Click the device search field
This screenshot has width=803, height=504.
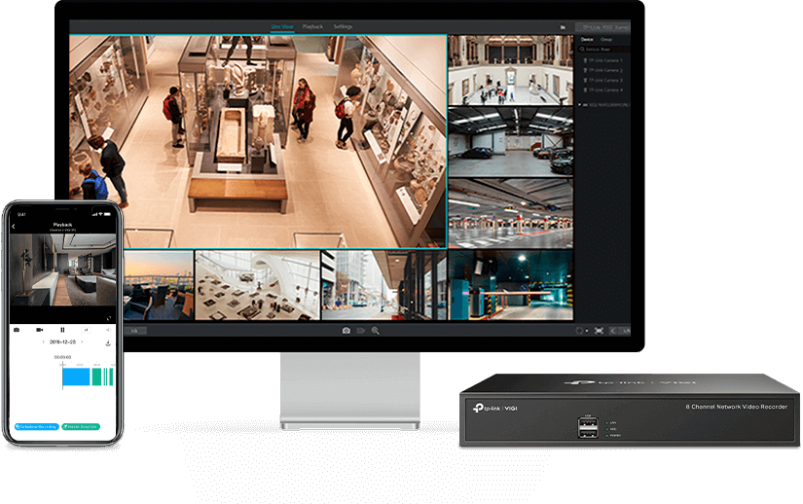(x=604, y=49)
